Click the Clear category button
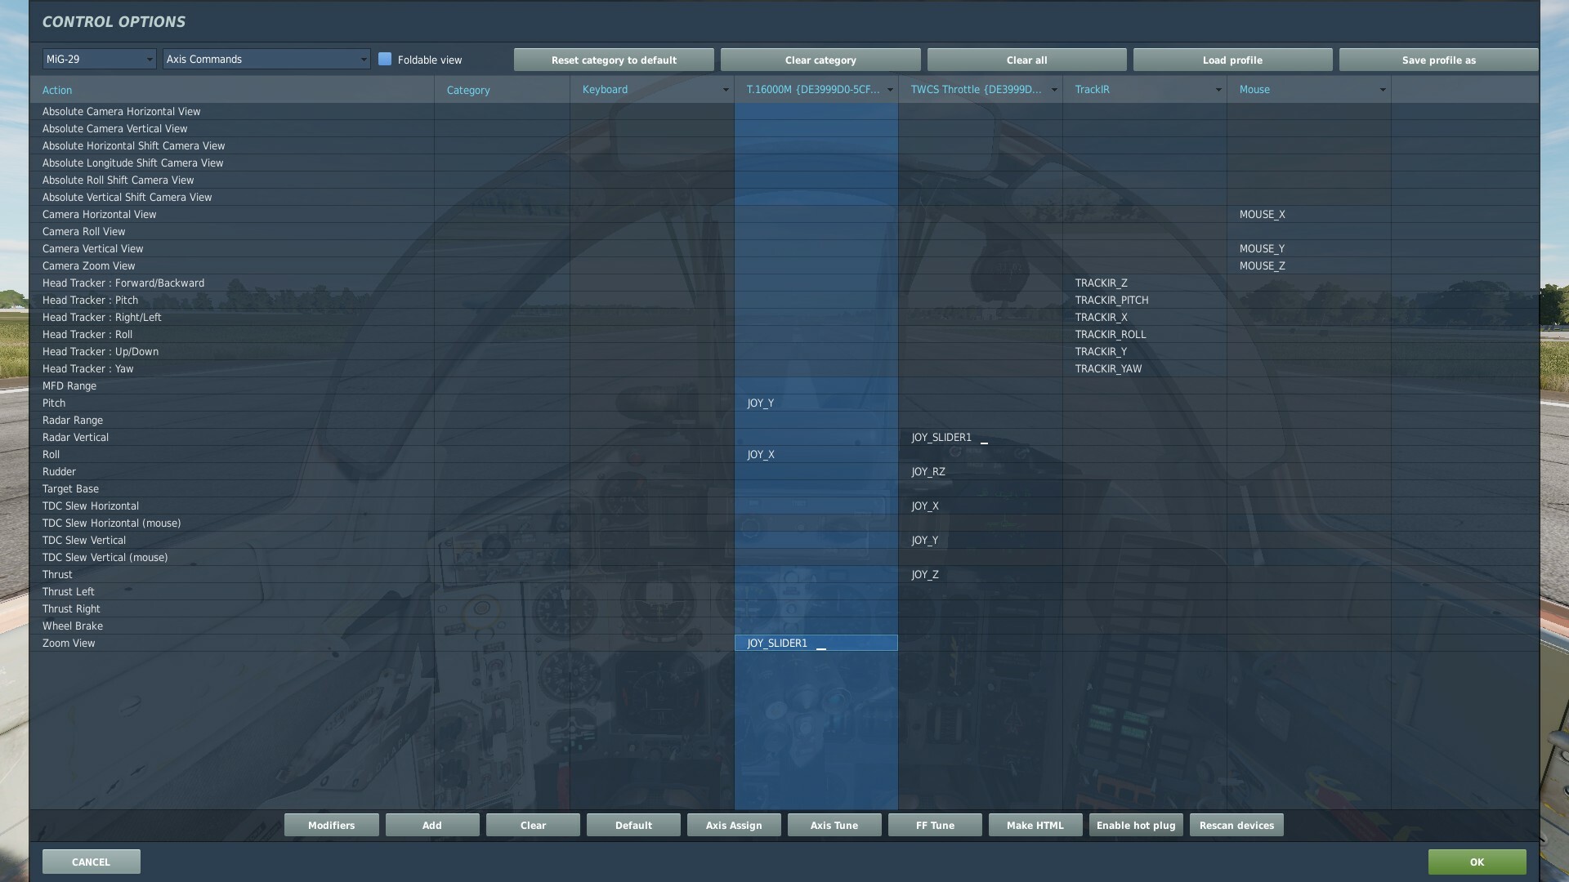This screenshot has height=882, width=1569. (820, 60)
